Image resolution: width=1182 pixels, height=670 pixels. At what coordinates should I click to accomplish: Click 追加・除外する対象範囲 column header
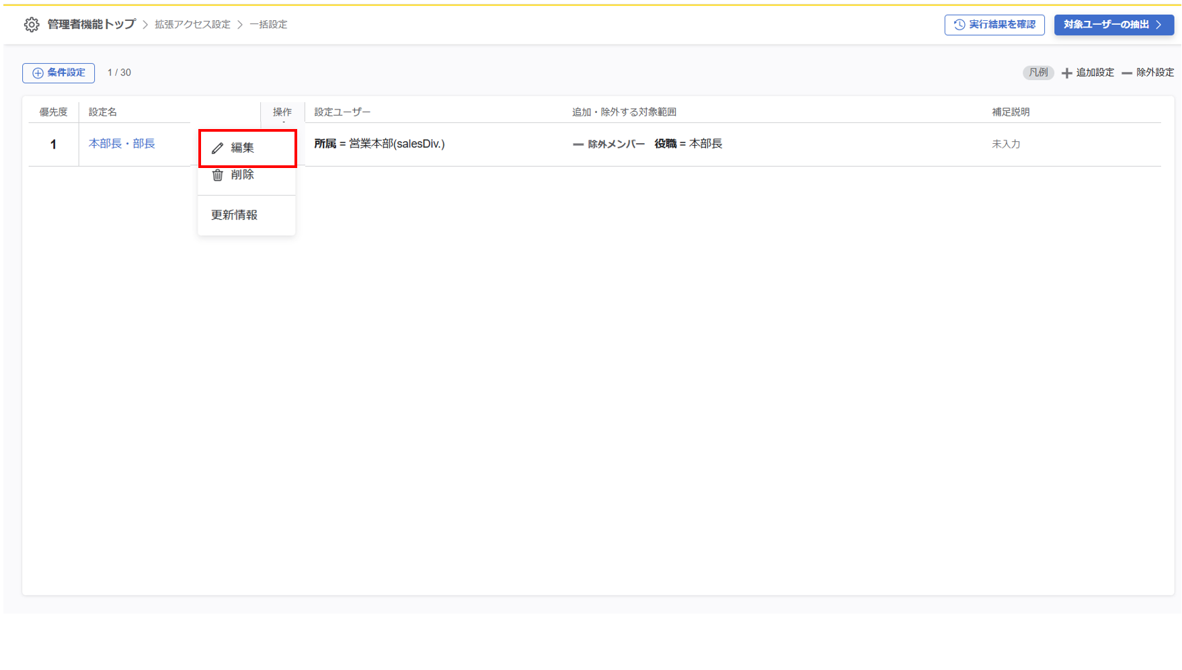[624, 112]
